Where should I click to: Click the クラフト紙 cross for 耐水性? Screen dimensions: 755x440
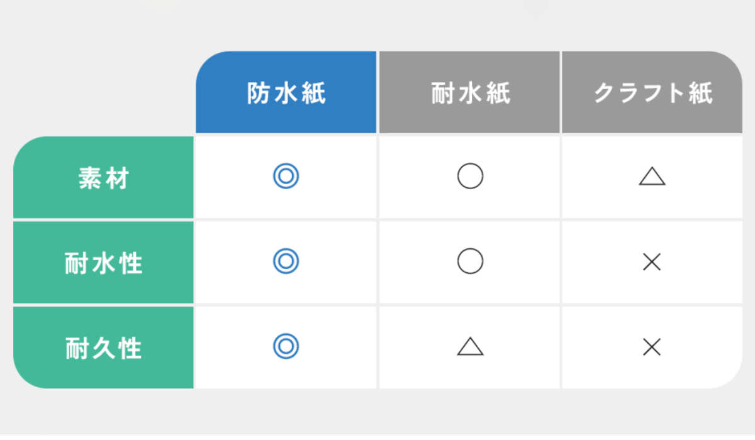652,262
